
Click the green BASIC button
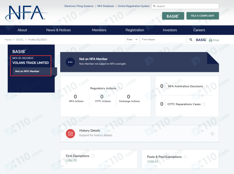click(173, 16)
